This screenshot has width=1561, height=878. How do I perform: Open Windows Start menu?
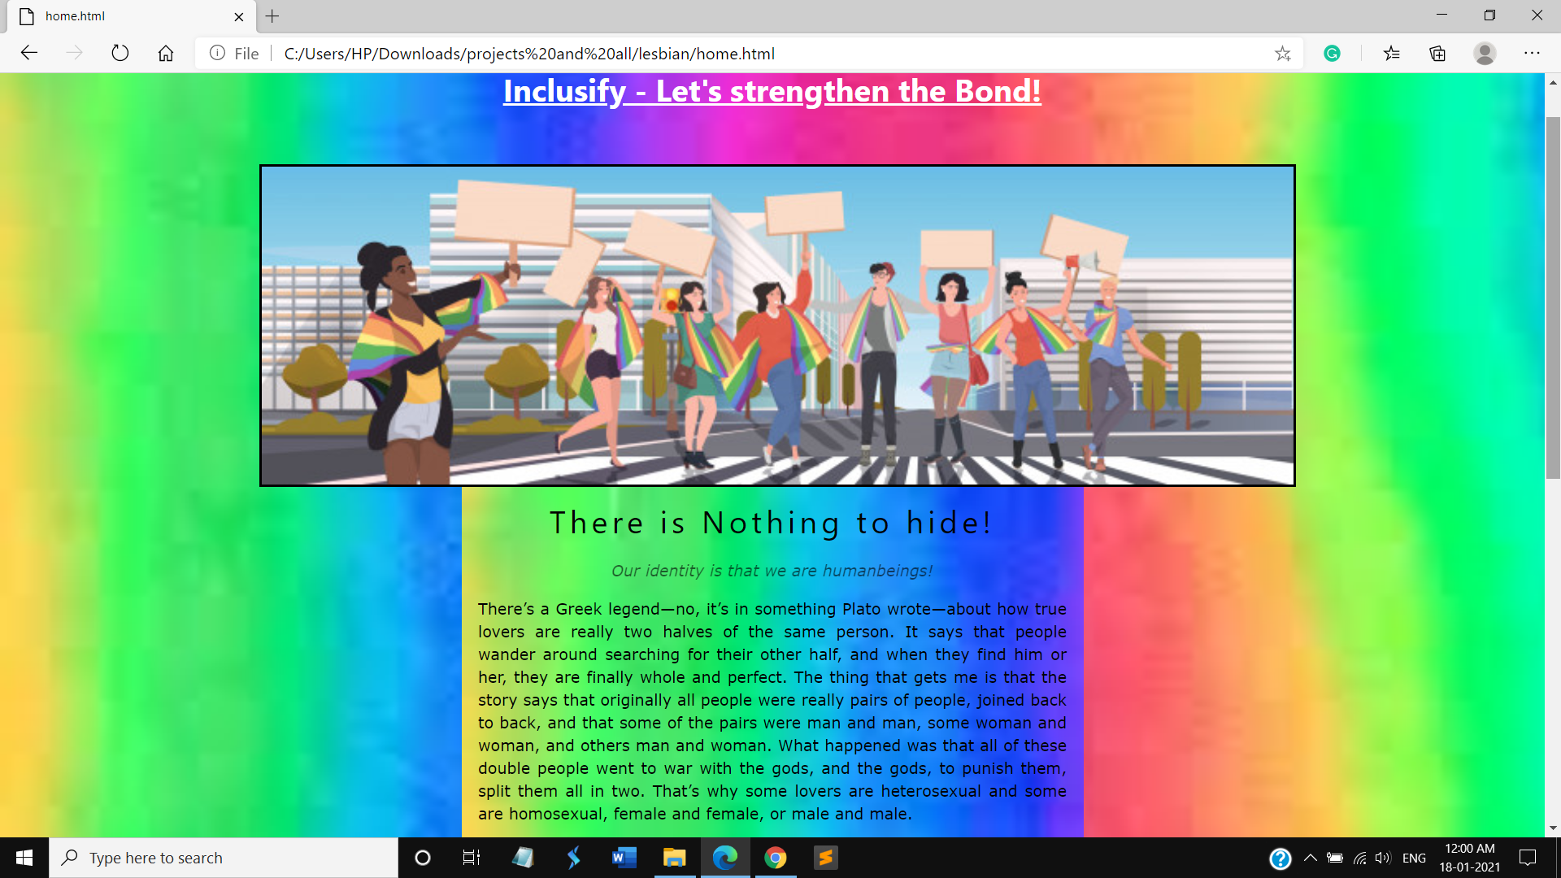[24, 858]
